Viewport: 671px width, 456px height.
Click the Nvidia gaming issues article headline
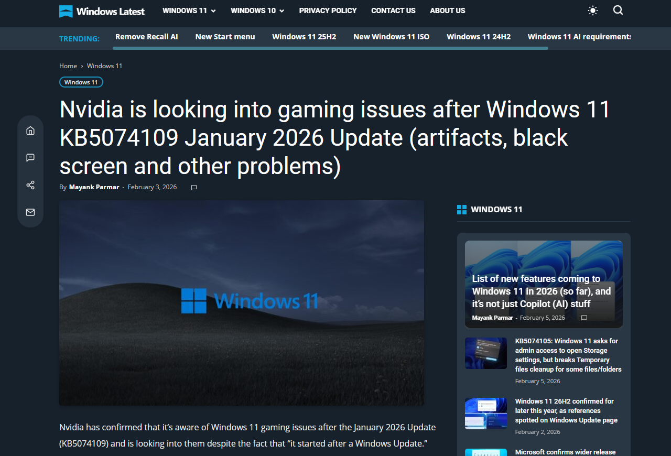pos(335,138)
